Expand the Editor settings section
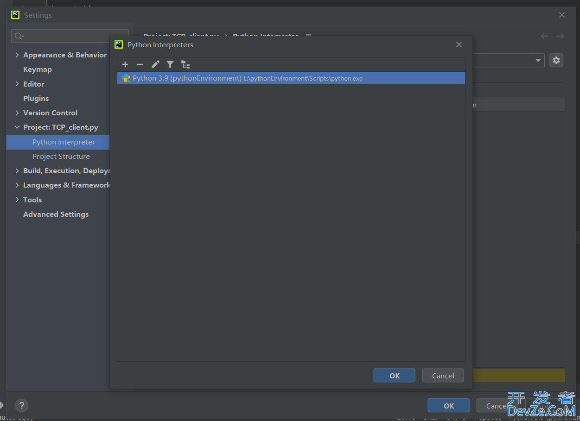 coord(17,84)
